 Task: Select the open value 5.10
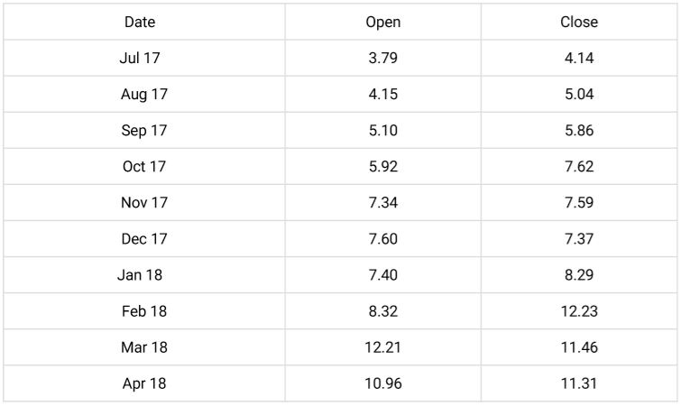tap(383, 130)
